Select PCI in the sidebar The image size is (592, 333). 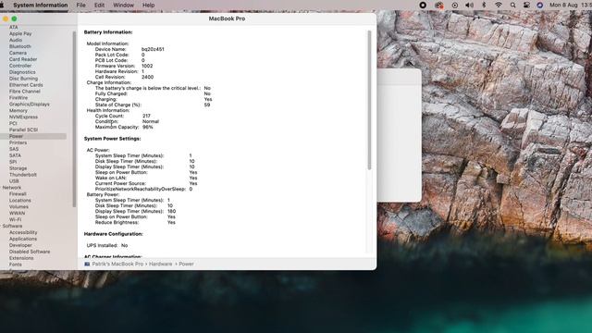point(13,123)
